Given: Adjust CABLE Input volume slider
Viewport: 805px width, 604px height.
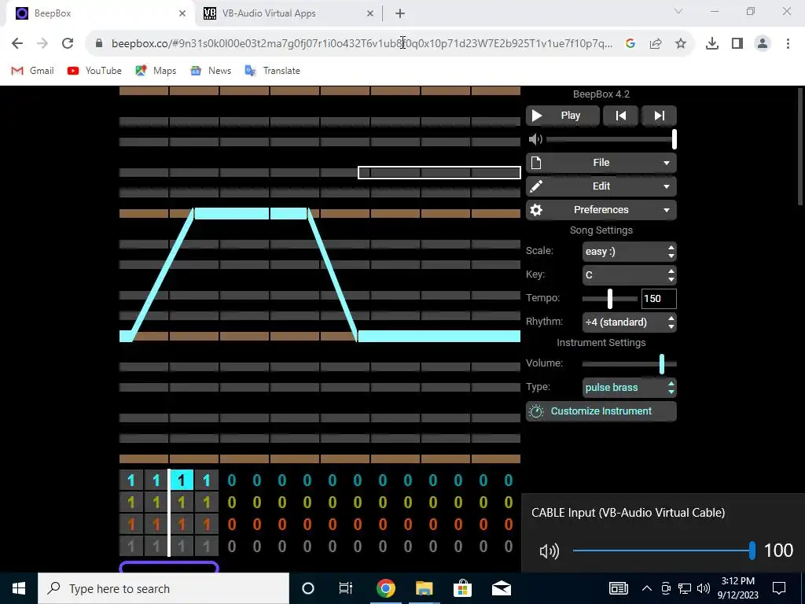Looking at the screenshot, I should click(663, 551).
